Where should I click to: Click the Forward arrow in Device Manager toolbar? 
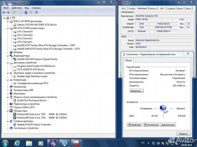pos(8,13)
